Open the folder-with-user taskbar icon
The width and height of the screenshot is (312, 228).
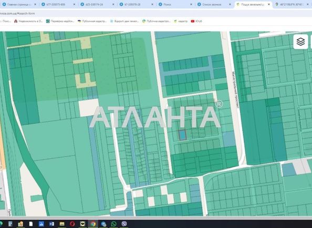pos(20,224)
